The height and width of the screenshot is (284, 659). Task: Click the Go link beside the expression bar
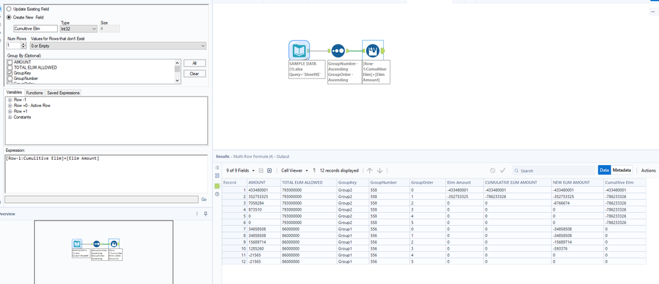(204, 199)
